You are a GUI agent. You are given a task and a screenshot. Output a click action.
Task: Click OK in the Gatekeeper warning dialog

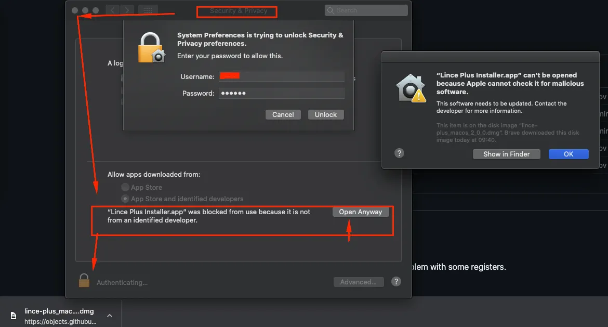tap(569, 154)
